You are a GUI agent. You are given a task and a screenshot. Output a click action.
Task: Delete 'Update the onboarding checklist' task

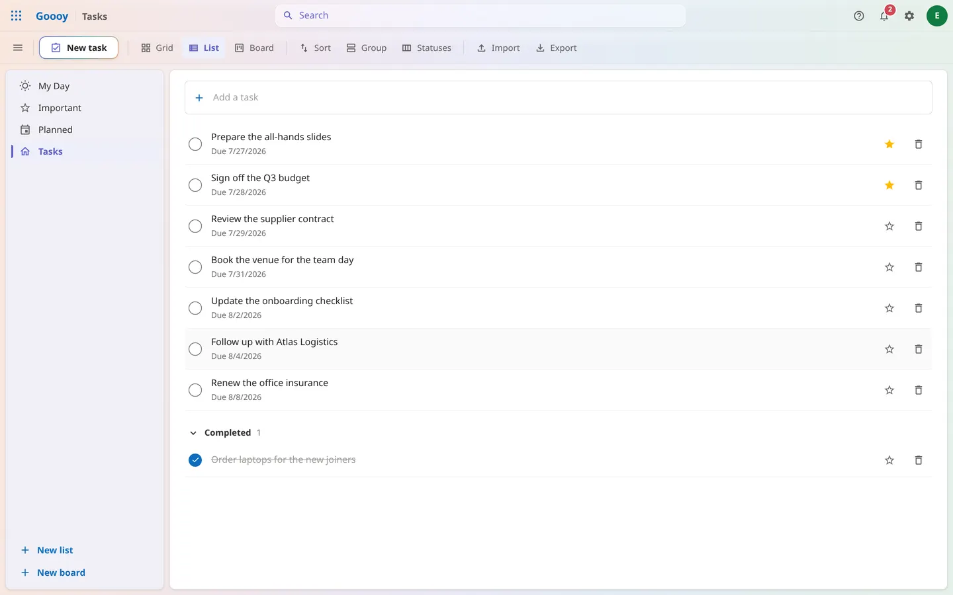pos(919,308)
